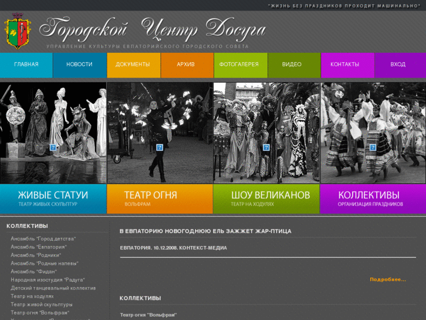The height and width of the screenshot is (320, 426).
Task: Open the folk dancers photo
Action: tap(373, 133)
